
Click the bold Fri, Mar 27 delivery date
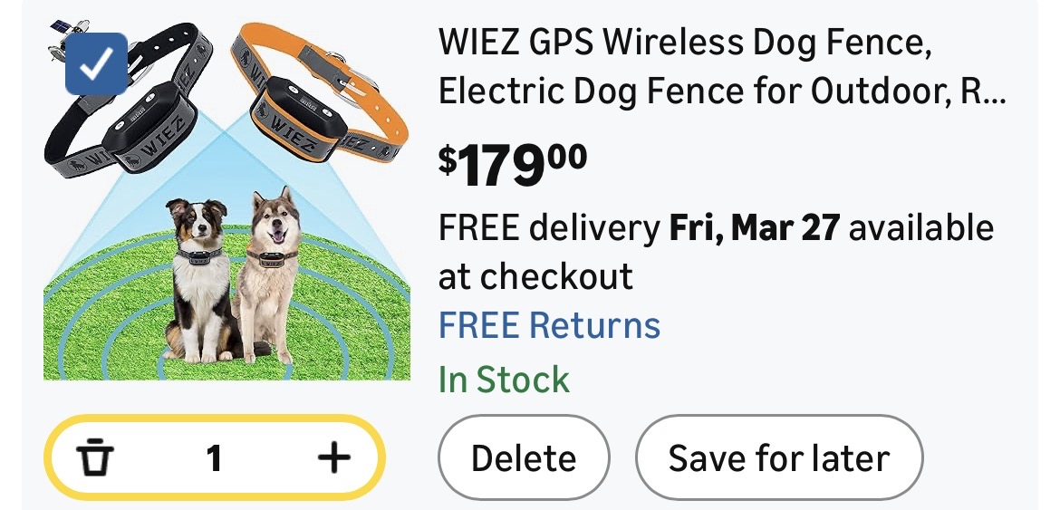[x=754, y=228]
